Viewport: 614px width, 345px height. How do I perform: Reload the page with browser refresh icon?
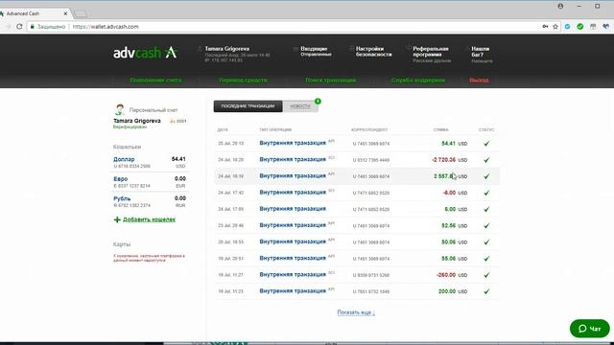tap(19, 27)
